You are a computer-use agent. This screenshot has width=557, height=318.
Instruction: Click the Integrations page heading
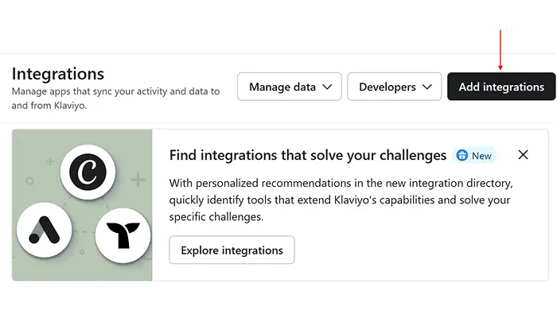click(x=58, y=74)
